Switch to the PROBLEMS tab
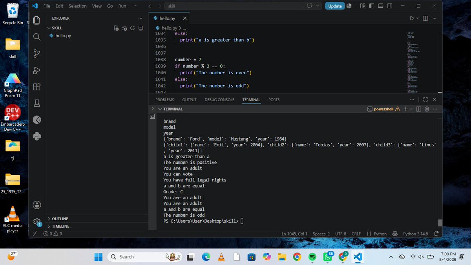 [165, 100]
